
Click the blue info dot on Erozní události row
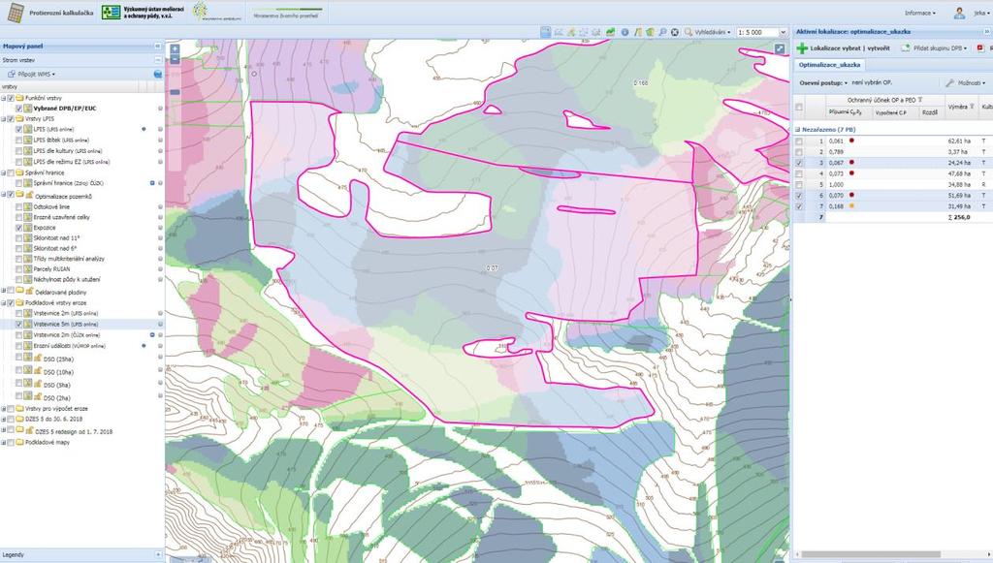(144, 346)
